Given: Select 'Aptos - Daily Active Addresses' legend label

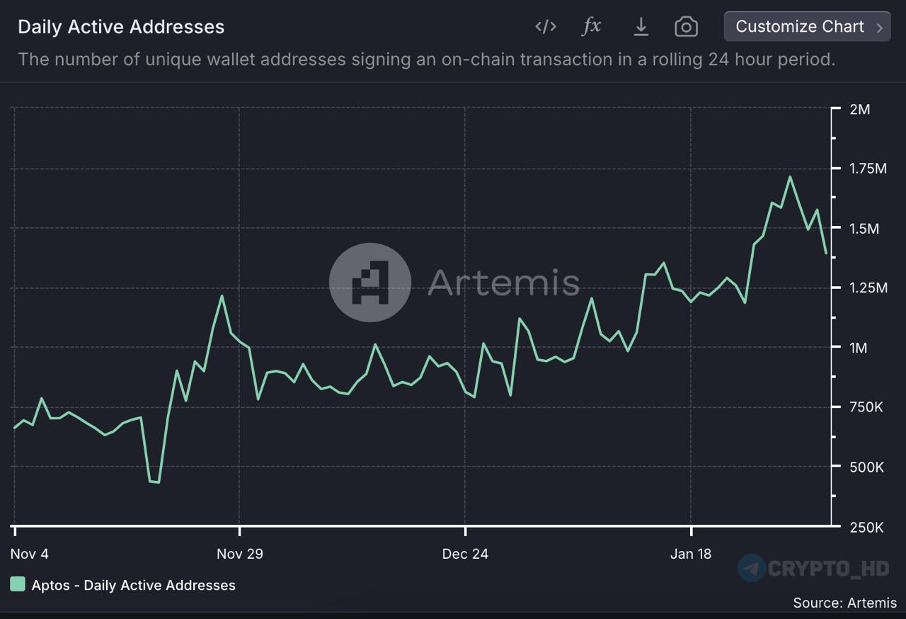Looking at the screenshot, I should pos(134,585).
